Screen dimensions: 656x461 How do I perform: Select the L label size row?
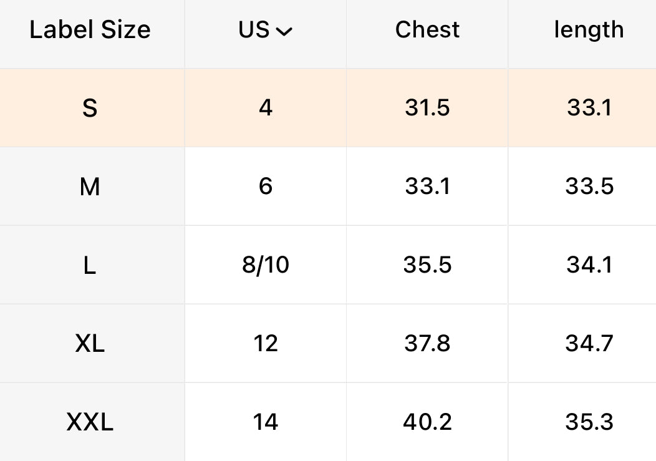tap(90, 265)
